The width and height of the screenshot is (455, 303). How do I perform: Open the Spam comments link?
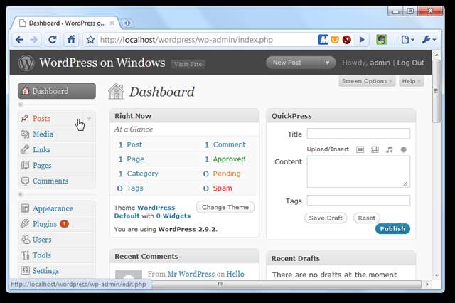point(223,188)
